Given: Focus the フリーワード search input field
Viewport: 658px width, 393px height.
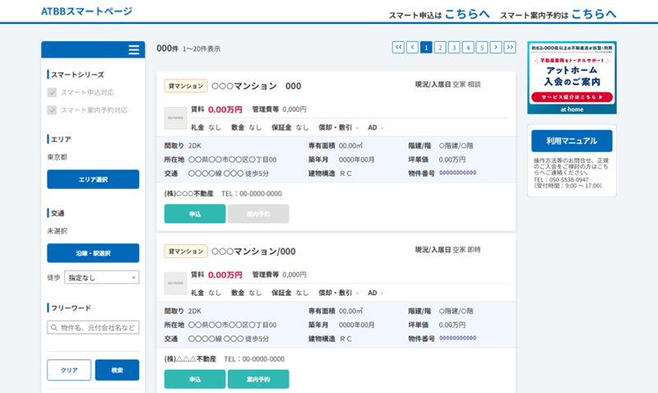Looking at the screenshot, I should [x=93, y=328].
